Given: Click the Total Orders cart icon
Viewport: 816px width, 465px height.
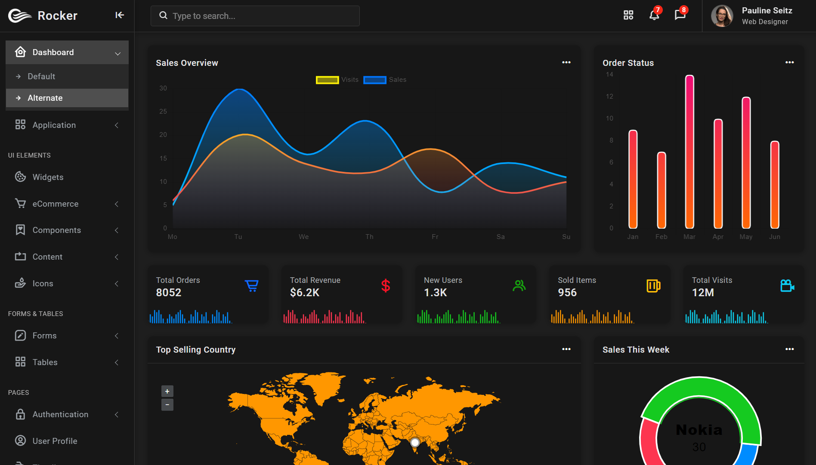Looking at the screenshot, I should coord(252,286).
